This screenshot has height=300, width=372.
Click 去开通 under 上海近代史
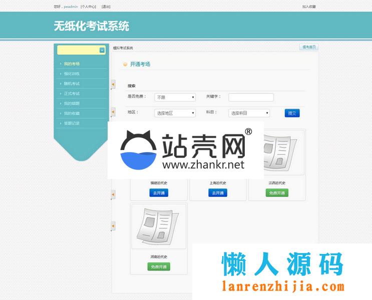(x=218, y=193)
